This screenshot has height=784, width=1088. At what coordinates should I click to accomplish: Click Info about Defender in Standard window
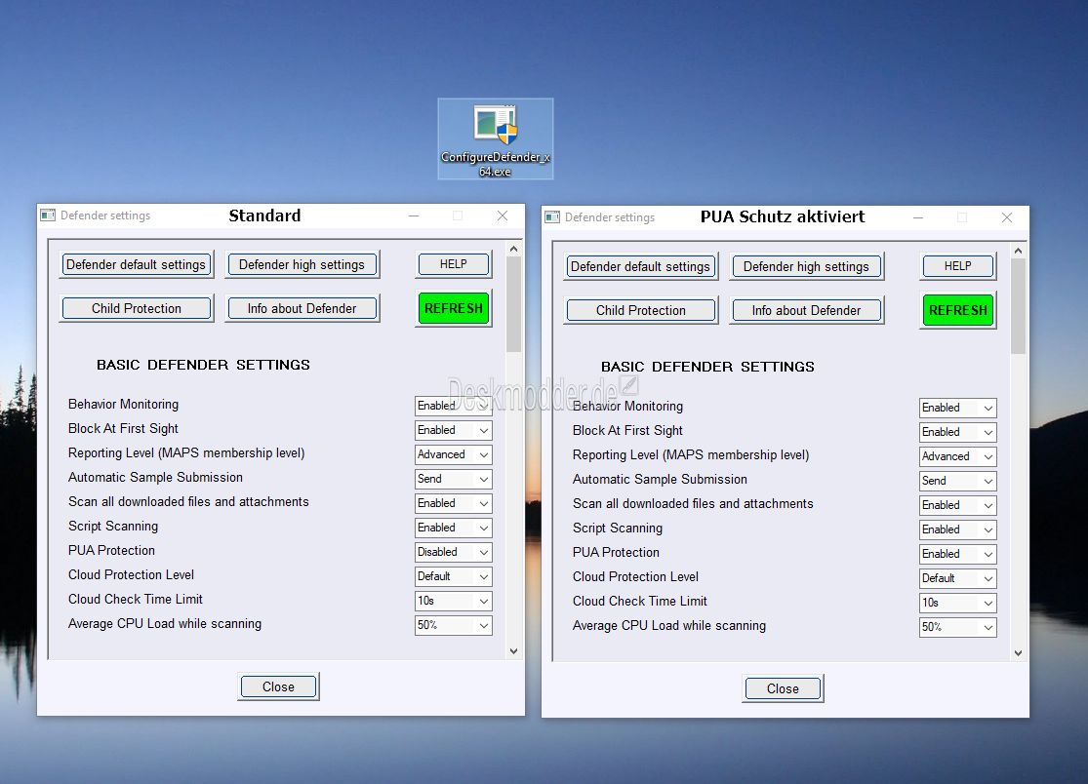tap(302, 308)
